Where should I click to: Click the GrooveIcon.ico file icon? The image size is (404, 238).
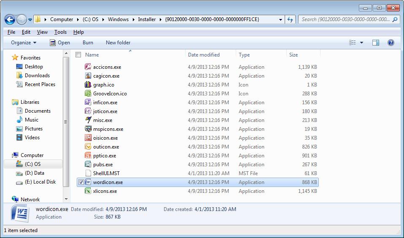[x=88, y=94]
